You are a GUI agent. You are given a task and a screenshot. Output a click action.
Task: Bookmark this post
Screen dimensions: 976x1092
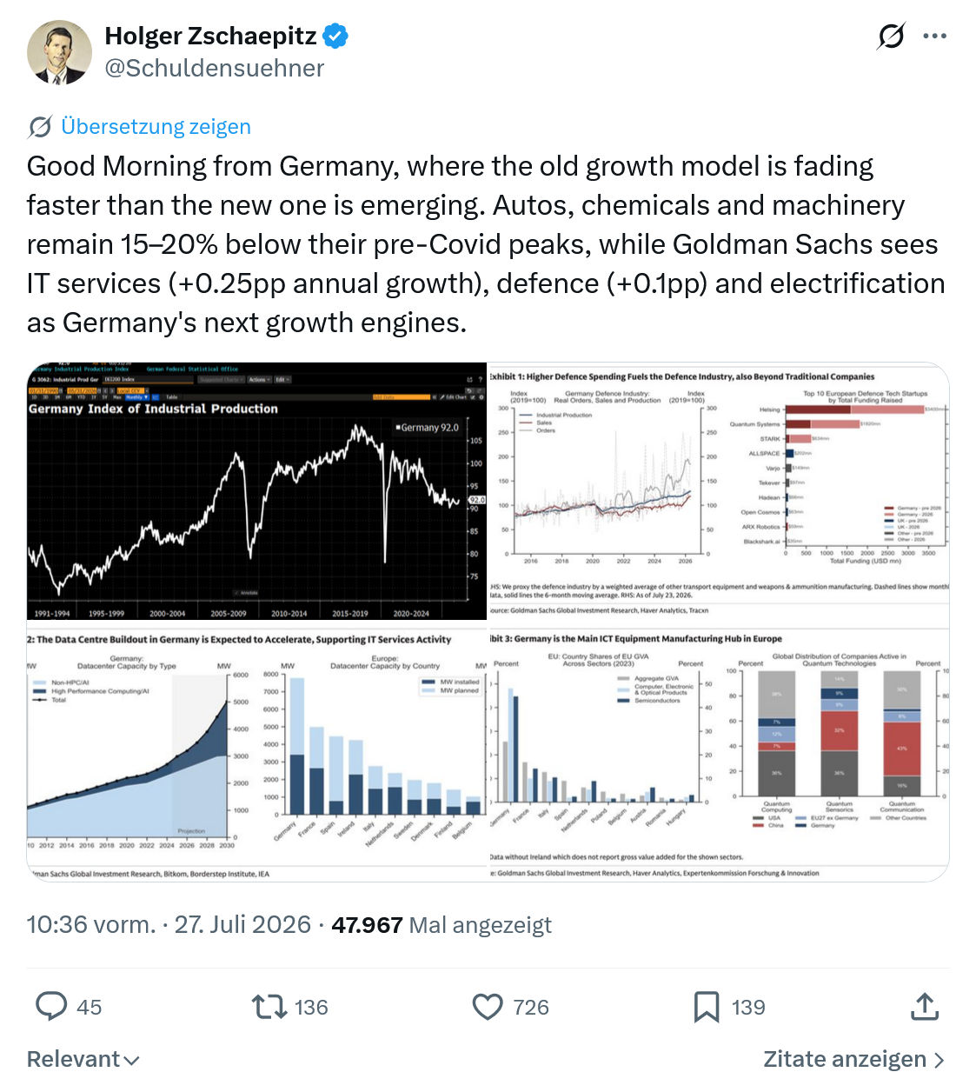(x=707, y=1007)
